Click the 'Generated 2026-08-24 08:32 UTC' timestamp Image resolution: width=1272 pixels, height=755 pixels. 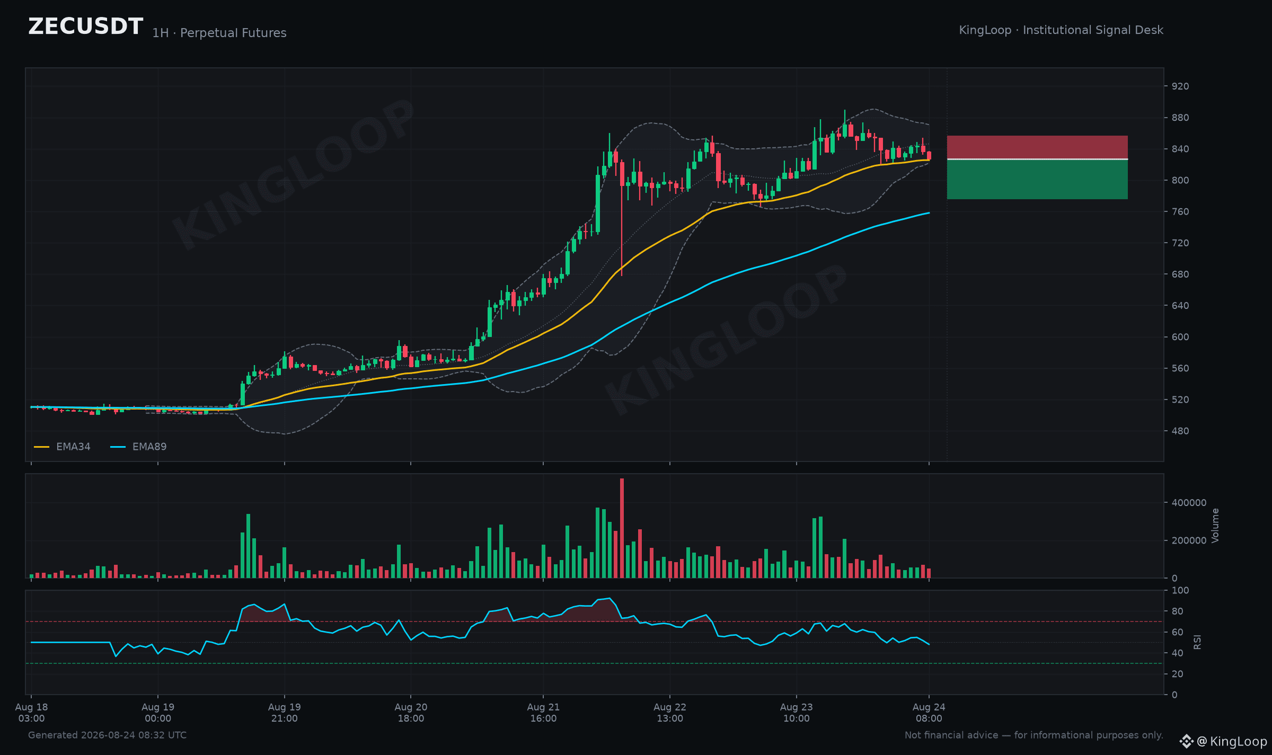(107, 735)
